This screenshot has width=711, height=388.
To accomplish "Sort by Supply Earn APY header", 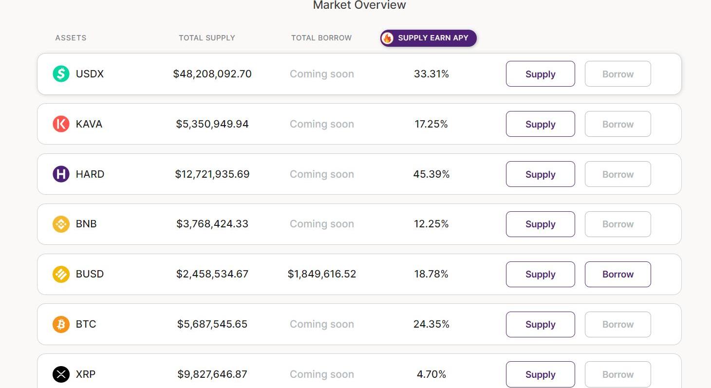I will click(x=433, y=38).
